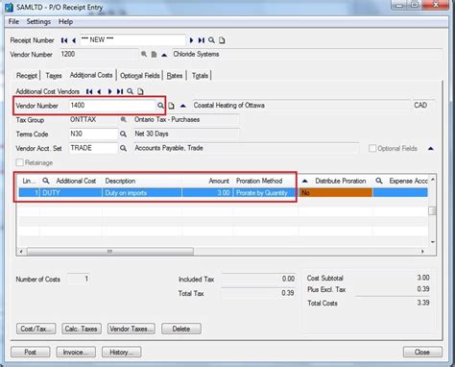Open the Settings menu
Viewport: 455px width, 367px height.
point(38,22)
